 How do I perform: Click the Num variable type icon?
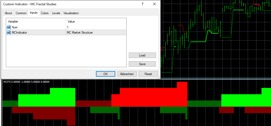(x=9, y=27)
